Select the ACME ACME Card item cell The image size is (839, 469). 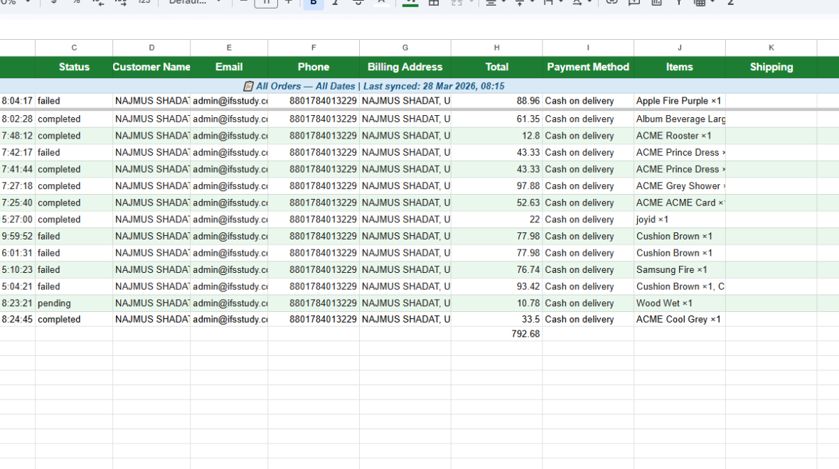tap(680, 203)
